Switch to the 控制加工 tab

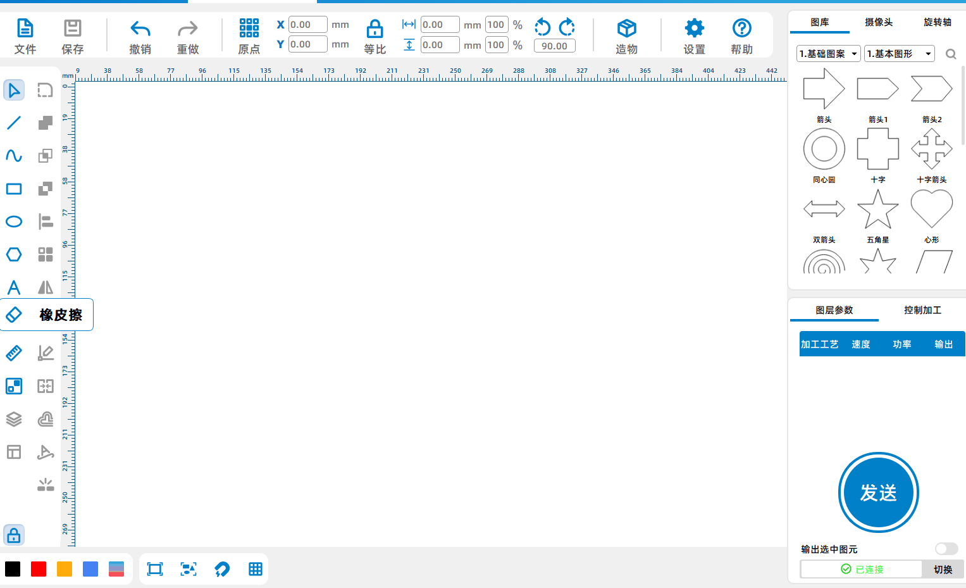click(x=922, y=310)
